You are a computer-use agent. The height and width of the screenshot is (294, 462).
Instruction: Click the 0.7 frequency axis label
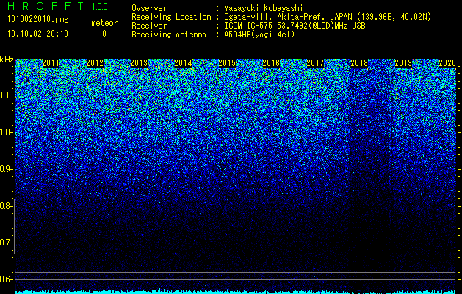(x=6, y=243)
